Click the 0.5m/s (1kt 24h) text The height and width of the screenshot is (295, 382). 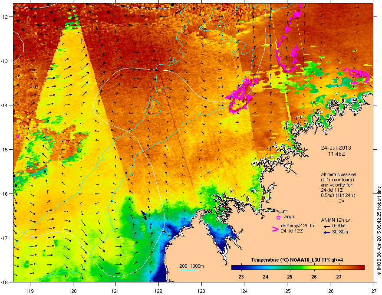[x=338, y=196]
